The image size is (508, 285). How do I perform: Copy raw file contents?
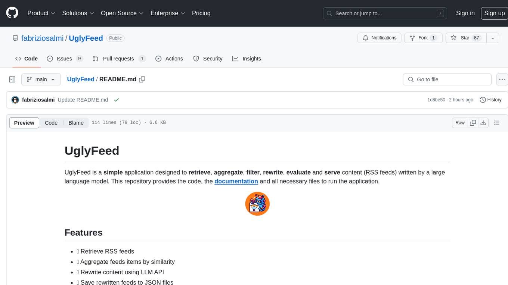click(473, 123)
